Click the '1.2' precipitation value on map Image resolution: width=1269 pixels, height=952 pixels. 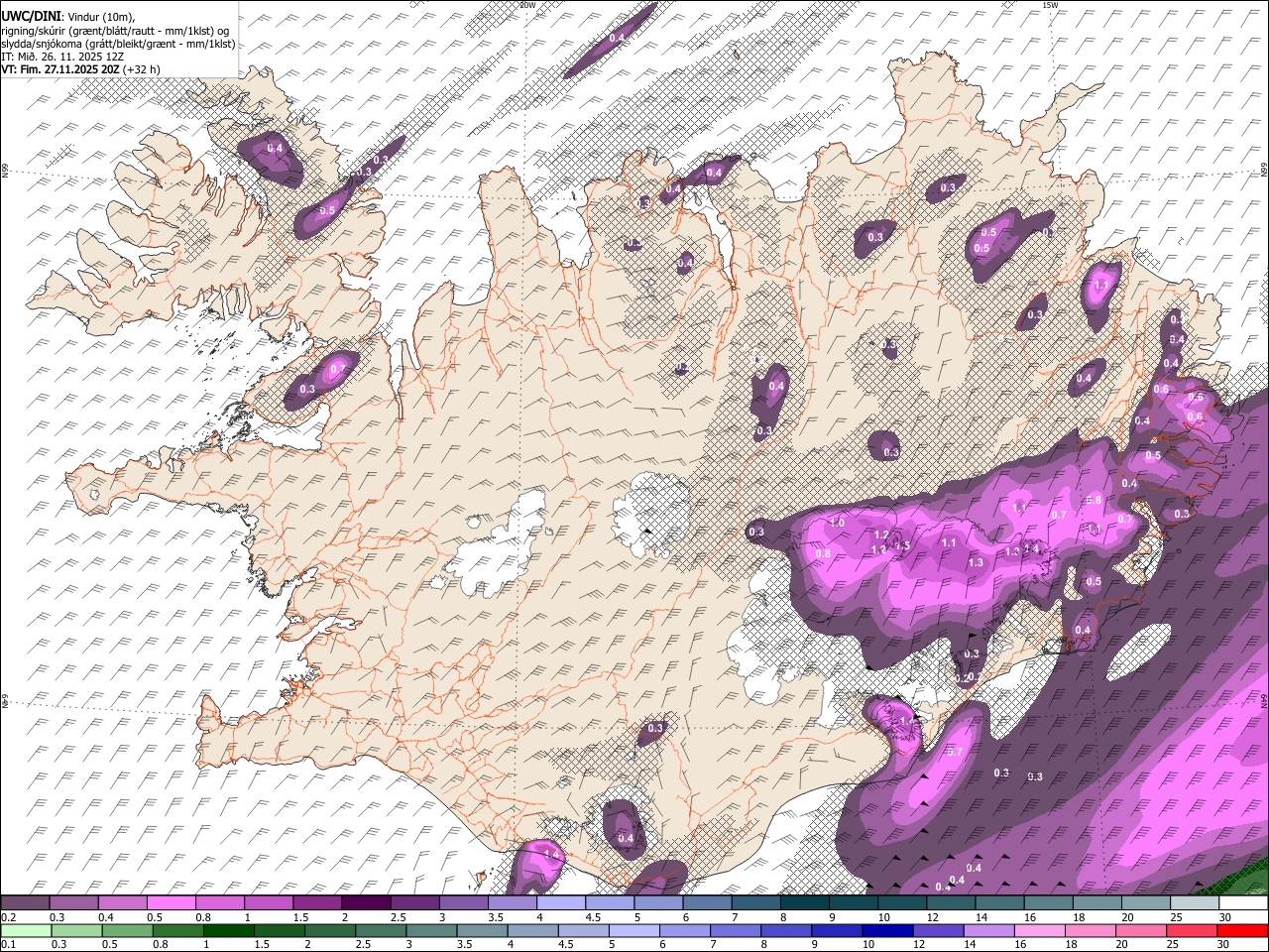(880, 535)
